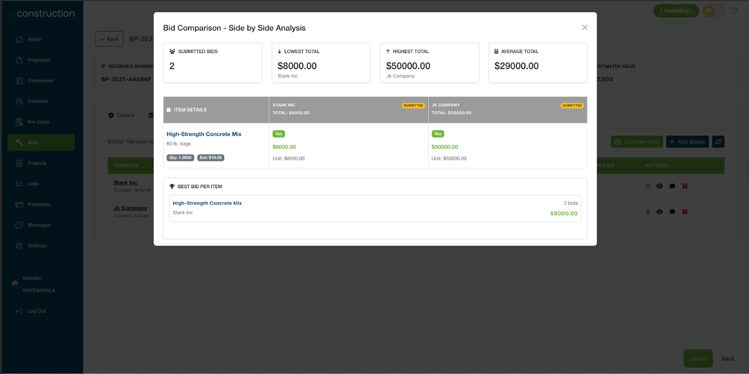This screenshot has width=749, height=374.
Task: Open High-Strength Concrete Mix item link
Action: pyautogui.click(x=204, y=134)
